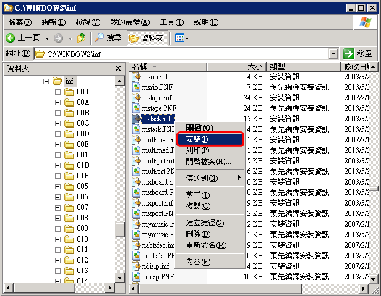Click the msrio.PNF file icon
This screenshot has width=381, height=296.
(136, 87)
